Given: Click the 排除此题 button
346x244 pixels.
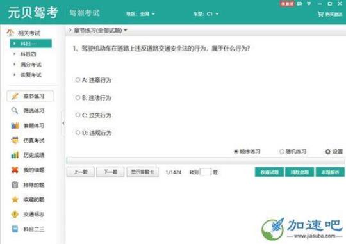Looking at the screenshot, I should click(x=299, y=172).
